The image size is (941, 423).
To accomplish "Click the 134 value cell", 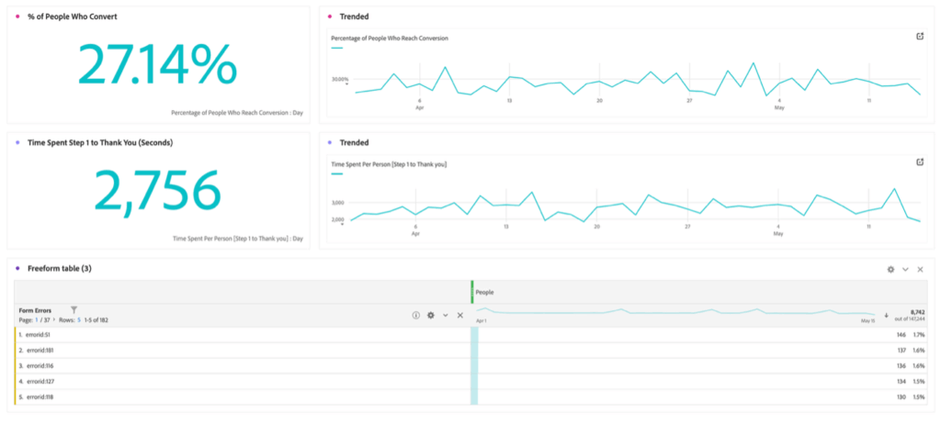I will (901, 382).
